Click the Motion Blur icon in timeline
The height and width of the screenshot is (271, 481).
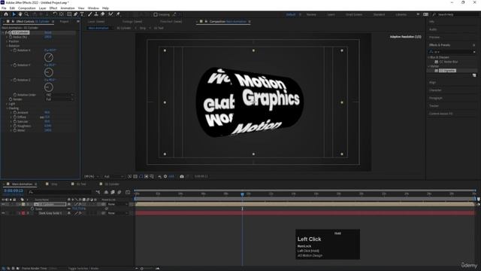coord(119,192)
